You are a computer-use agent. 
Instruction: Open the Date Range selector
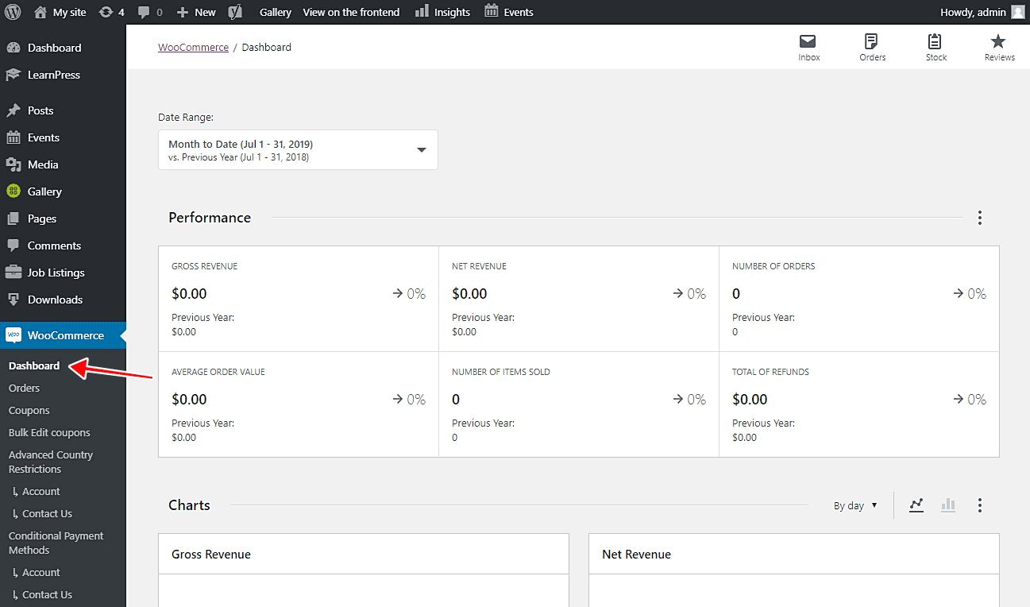[298, 149]
